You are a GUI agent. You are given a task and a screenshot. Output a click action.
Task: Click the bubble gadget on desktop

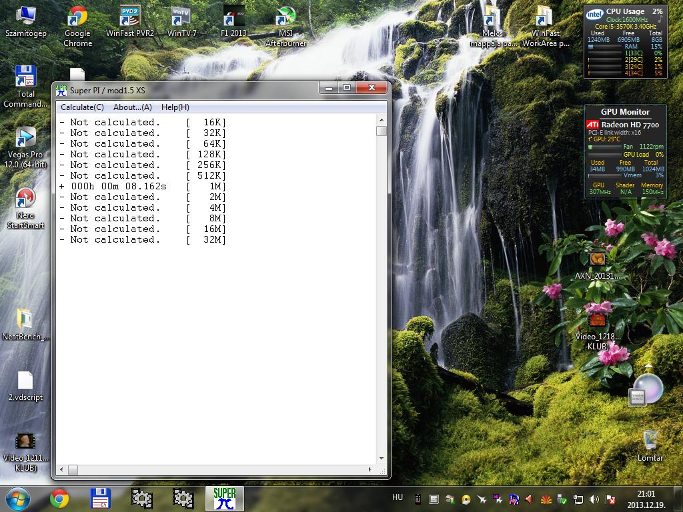pyautogui.click(x=647, y=389)
